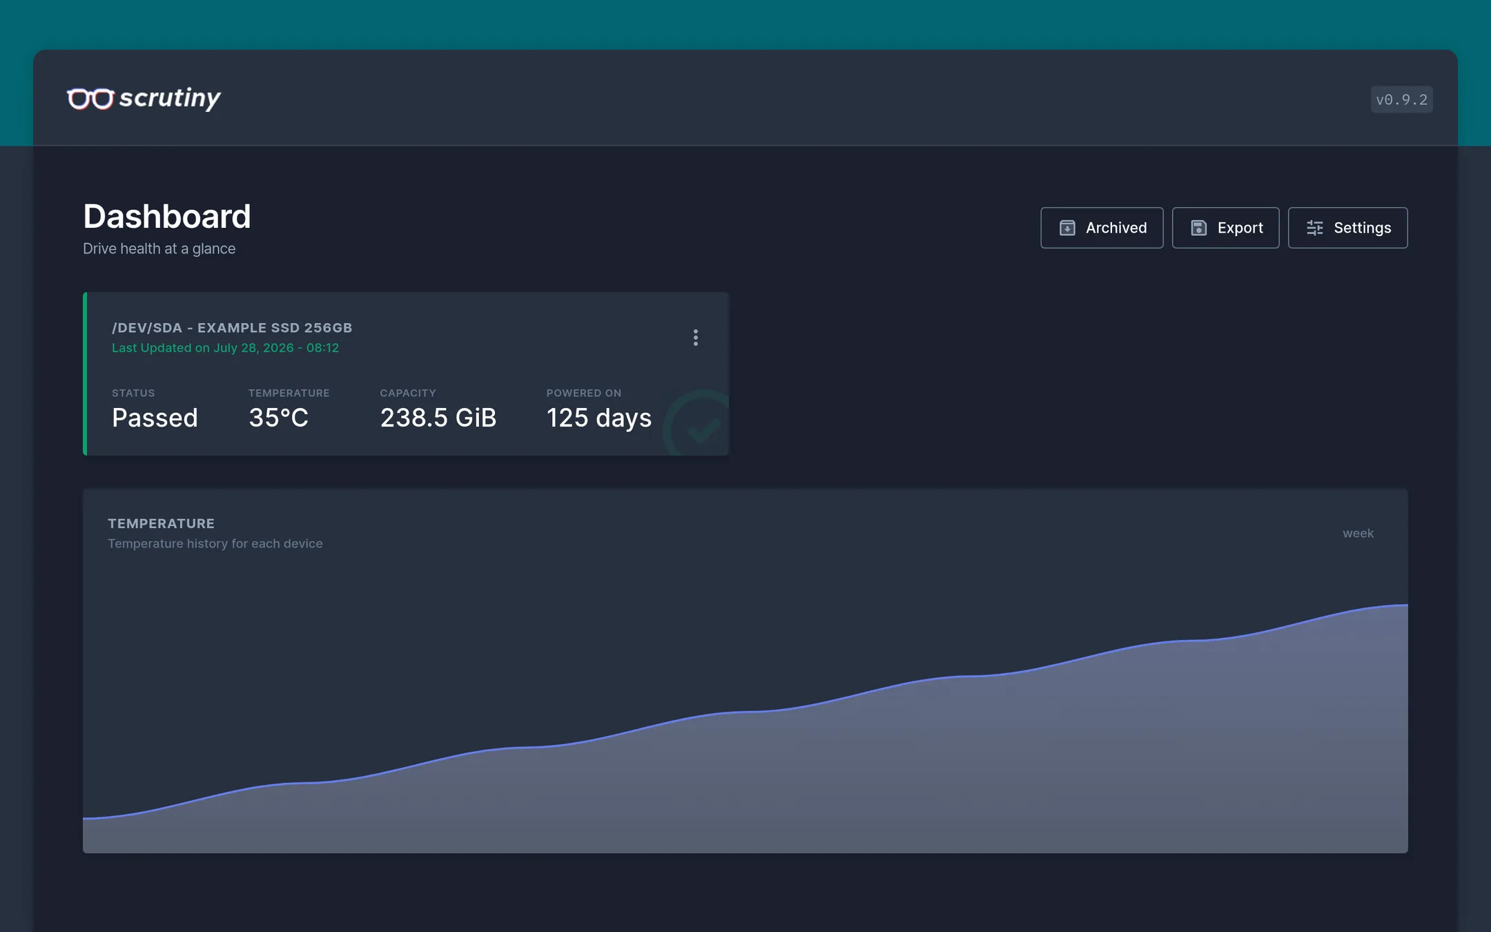Click Temperature history for each device text
Screen dimensions: 1491x932
tap(215, 543)
